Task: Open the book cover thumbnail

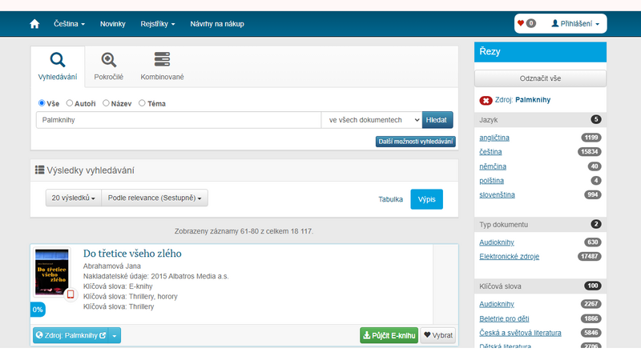Action: click(51, 272)
